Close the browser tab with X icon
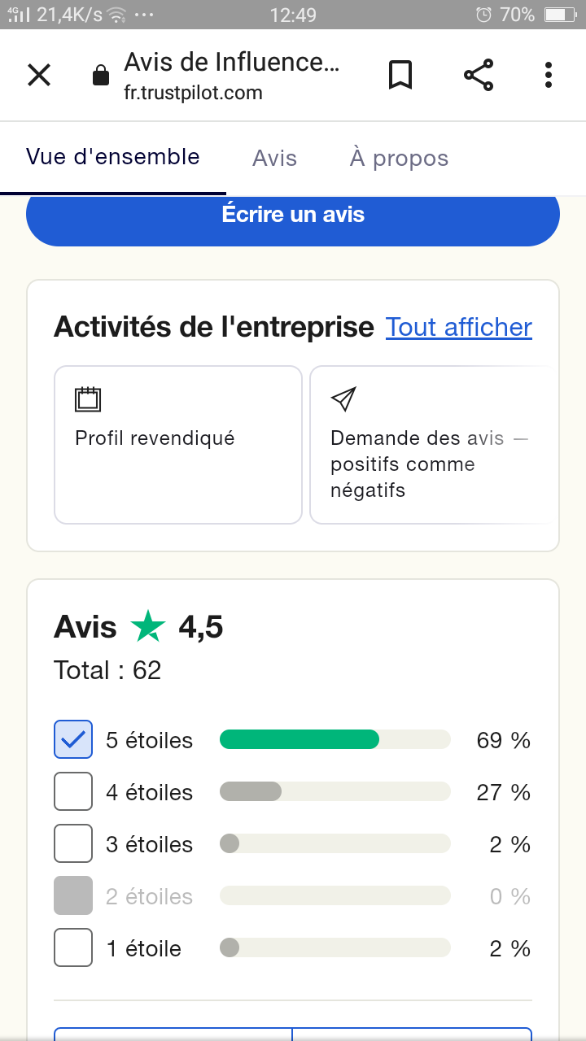The image size is (586, 1041). [39, 76]
